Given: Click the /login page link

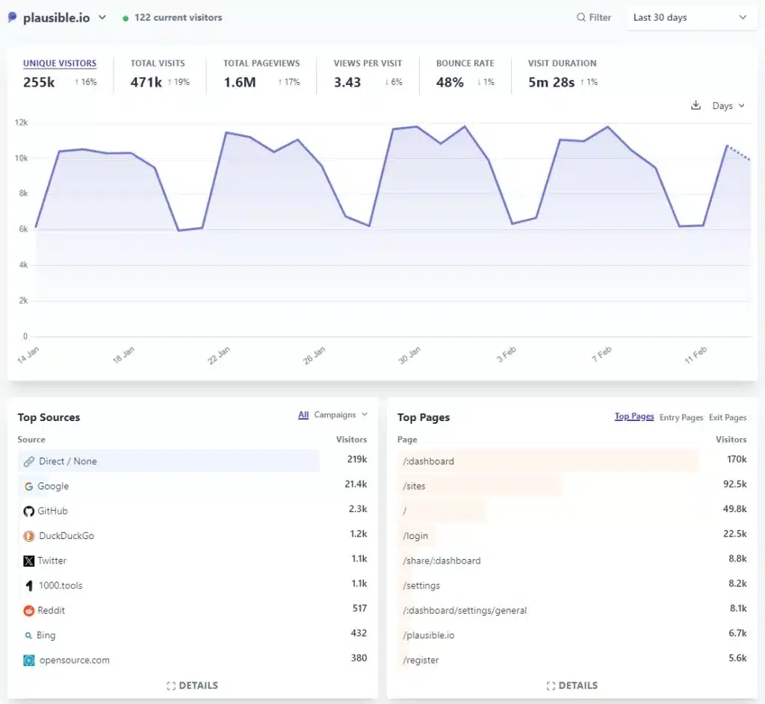Looking at the screenshot, I should (416, 536).
